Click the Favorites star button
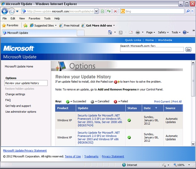The width and height of the screenshot is (196, 169). pos(10,25)
